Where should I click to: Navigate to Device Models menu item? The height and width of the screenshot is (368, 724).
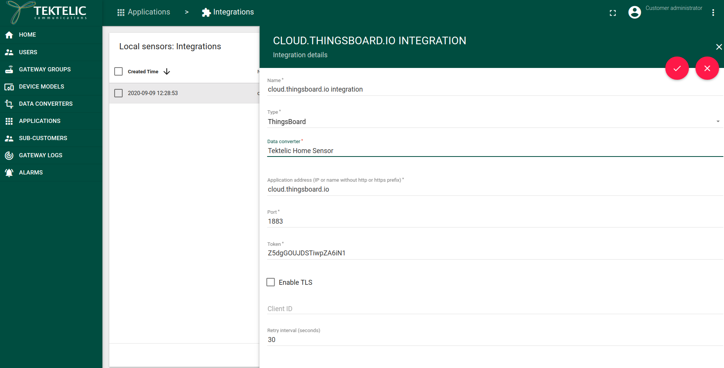tap(41, 87)
